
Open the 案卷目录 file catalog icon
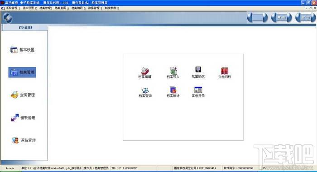tap(198, 92)
